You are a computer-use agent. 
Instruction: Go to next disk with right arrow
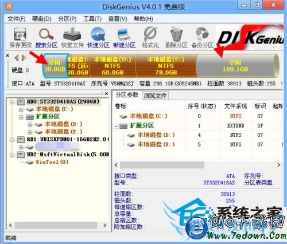click(x=24, y=58)
